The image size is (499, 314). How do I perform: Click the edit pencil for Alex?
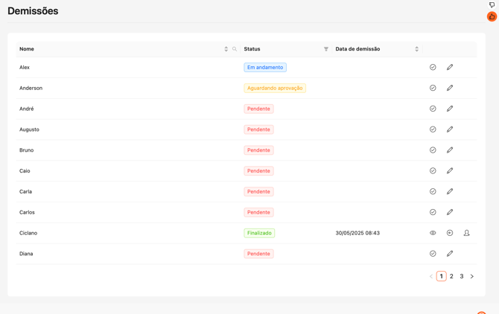tap(450, 68)
